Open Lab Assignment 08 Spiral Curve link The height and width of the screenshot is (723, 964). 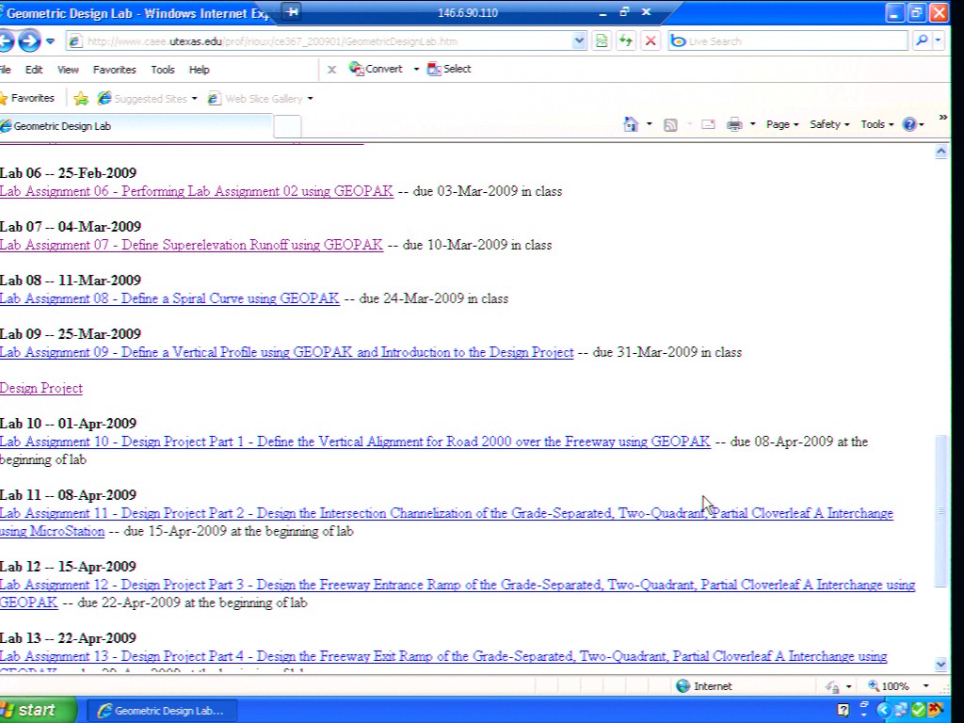coord(169,298)
